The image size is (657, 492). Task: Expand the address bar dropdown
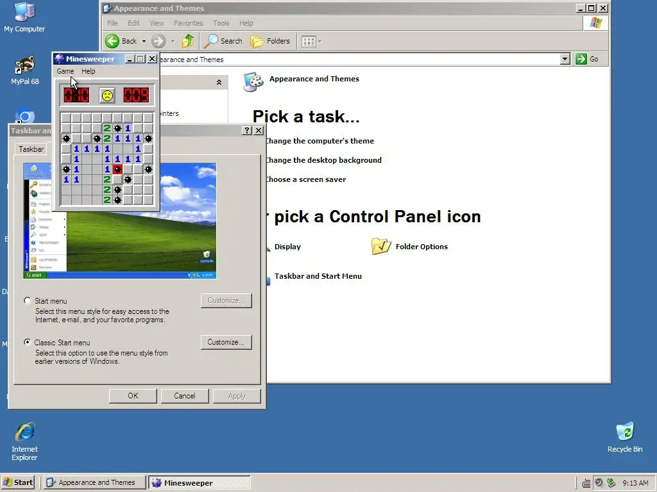(x=565, y=59)
